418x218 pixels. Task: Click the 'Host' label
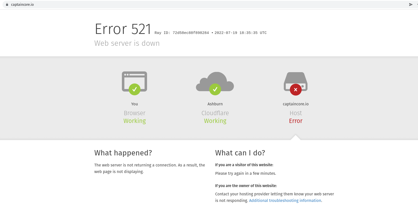(296, 113)
